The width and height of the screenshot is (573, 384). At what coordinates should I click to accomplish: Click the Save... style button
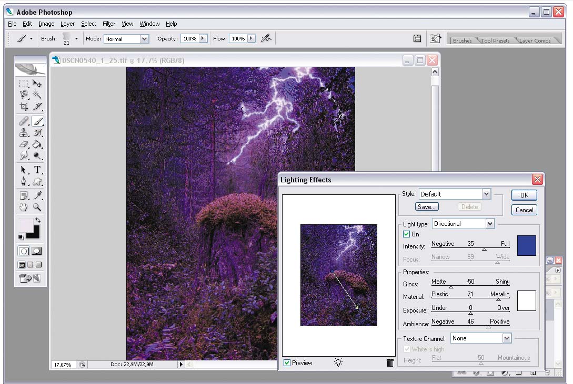tap(427, 207)
